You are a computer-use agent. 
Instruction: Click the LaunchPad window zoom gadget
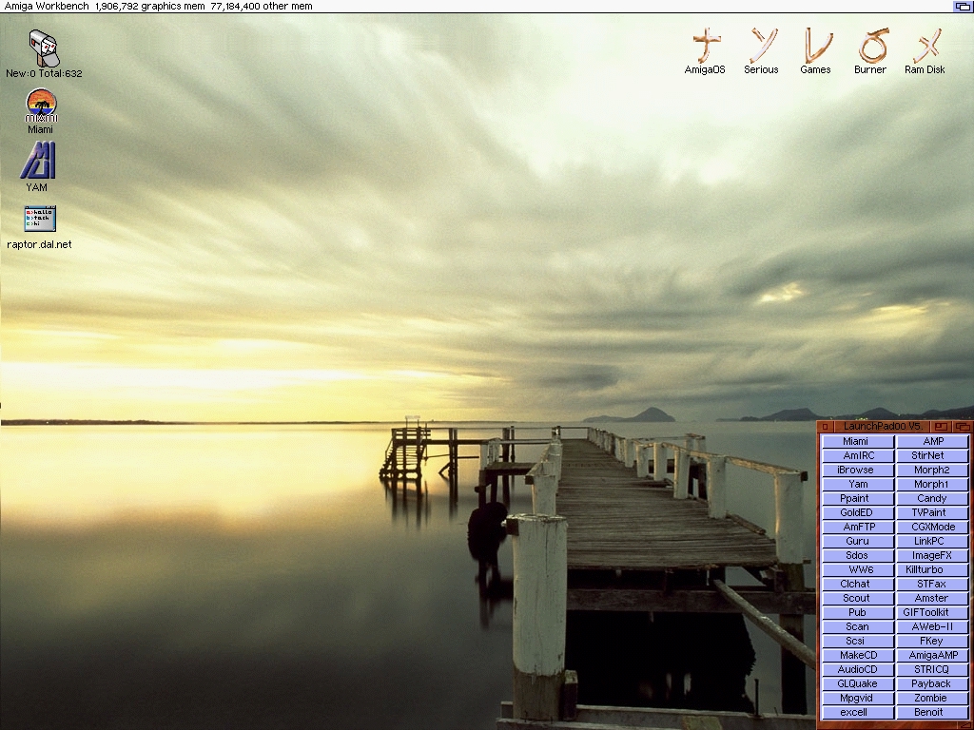941,427
